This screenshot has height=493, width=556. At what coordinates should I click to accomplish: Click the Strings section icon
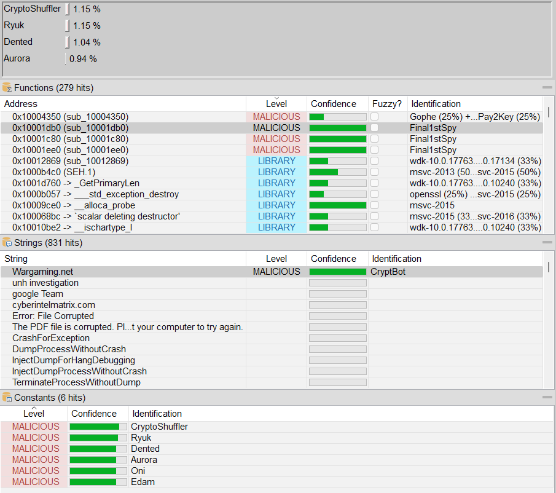tap(7, 243)
